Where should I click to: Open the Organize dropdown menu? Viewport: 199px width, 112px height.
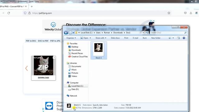pyautogui.click(x=71, y=38)
